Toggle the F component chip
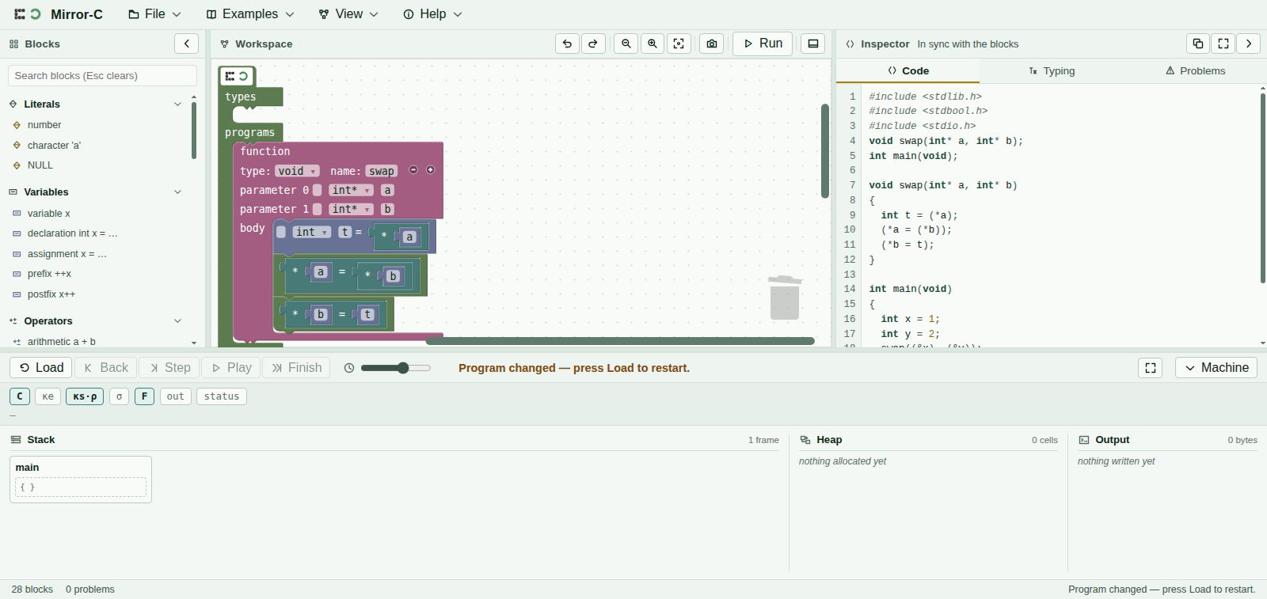Image resolution: width=1267 pixels, height=599 pixels. click(144, 396)
